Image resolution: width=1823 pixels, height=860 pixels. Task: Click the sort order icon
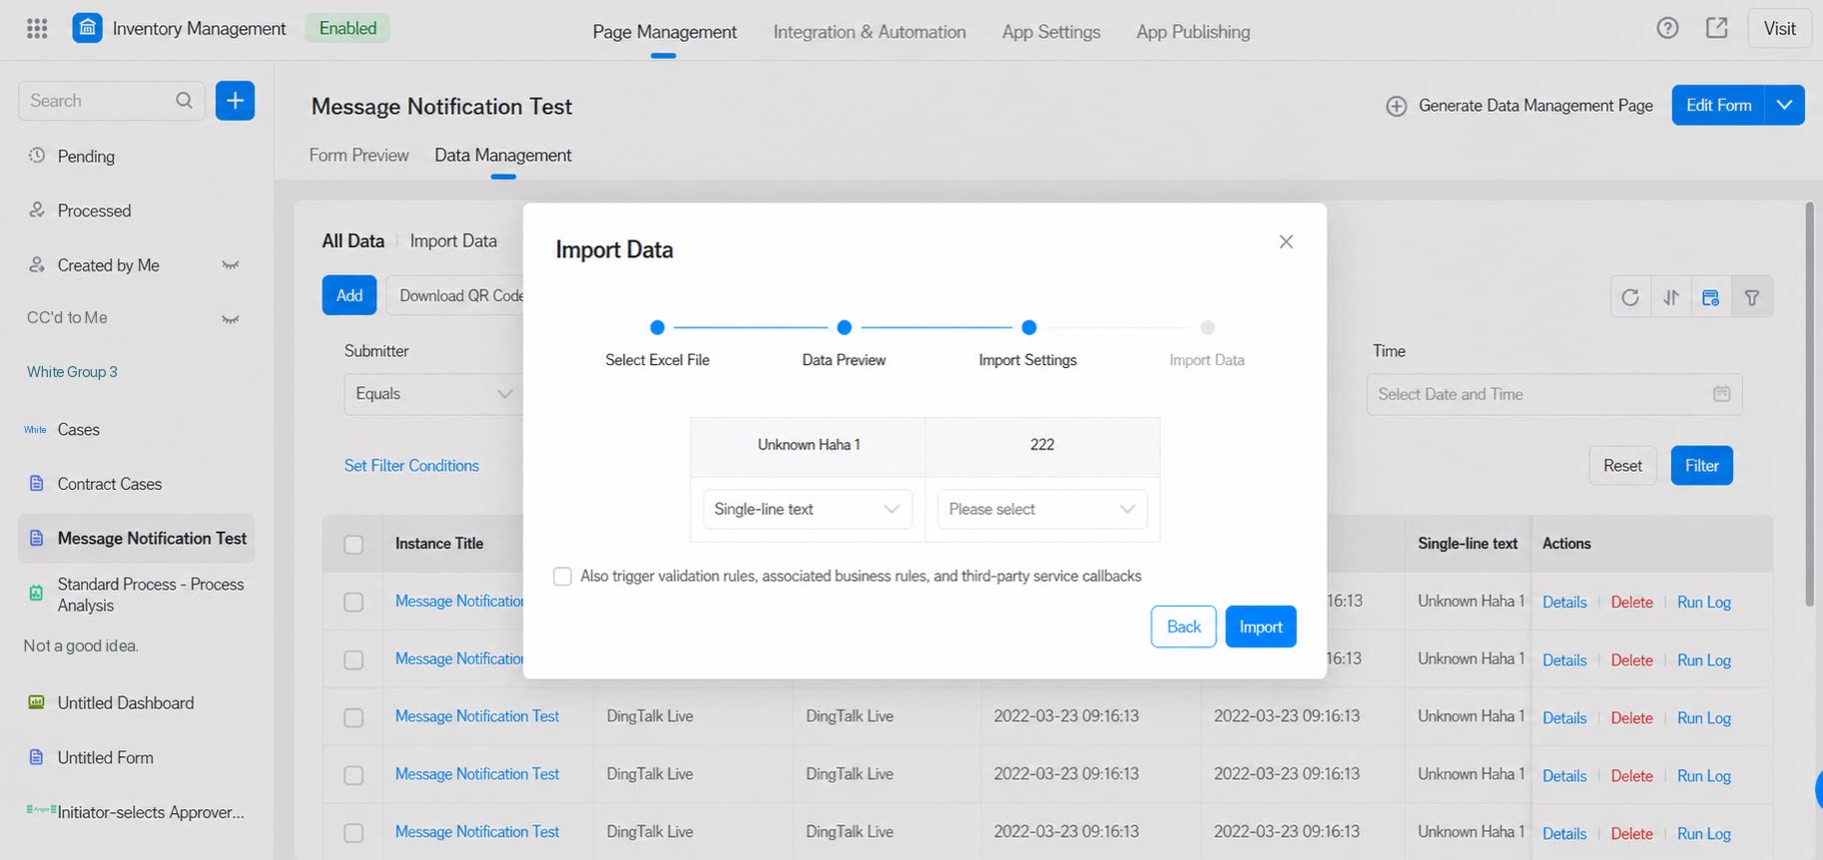(x=1671, y=297)
